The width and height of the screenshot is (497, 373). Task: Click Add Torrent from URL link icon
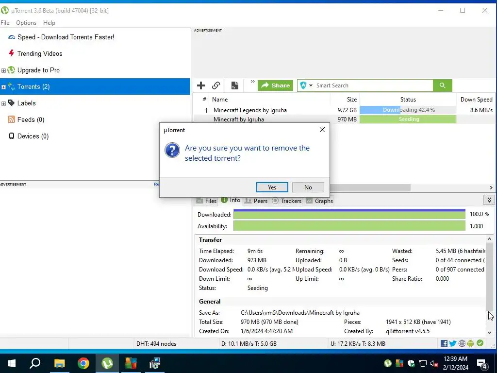tap(216, 85)
